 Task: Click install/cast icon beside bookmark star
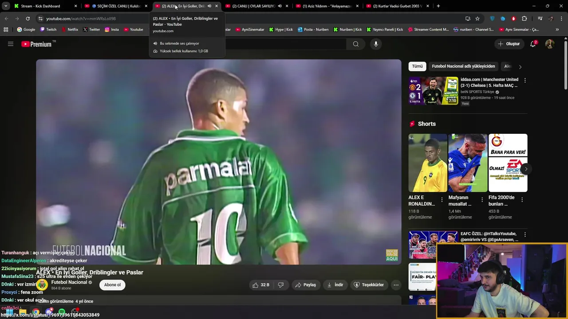(x=468, y=19)
